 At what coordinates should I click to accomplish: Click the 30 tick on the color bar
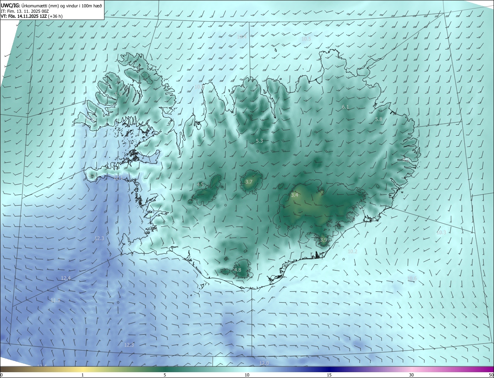[411, 375]
